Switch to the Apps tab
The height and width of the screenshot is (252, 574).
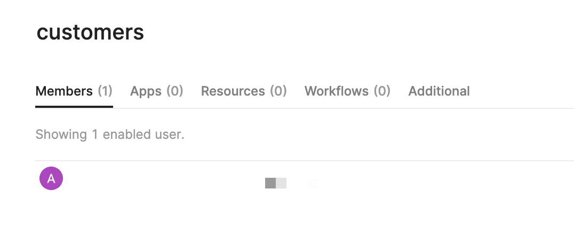(156, 91)
